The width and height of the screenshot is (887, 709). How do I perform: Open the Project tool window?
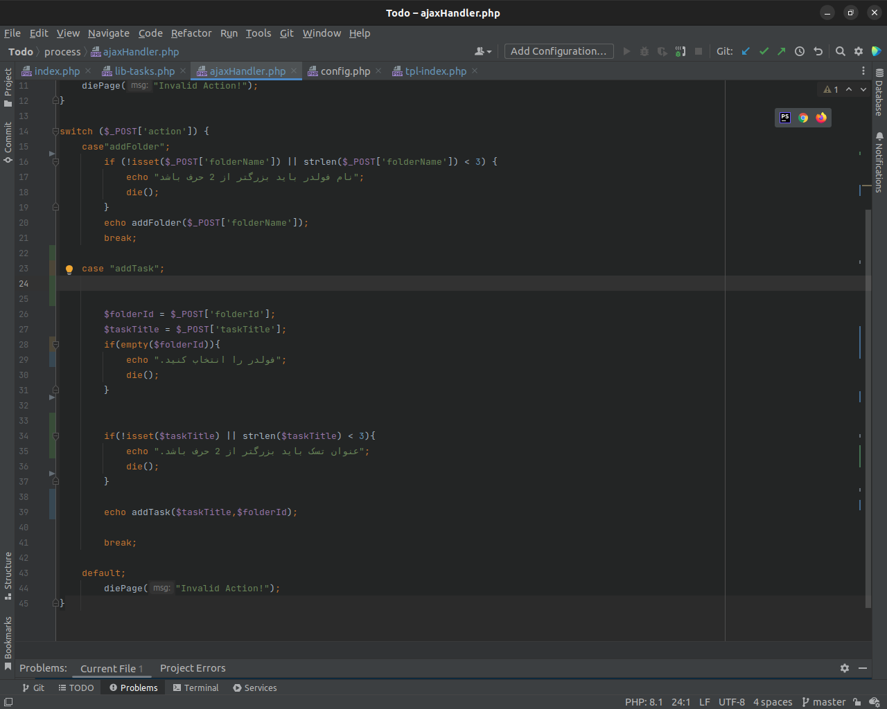click(8, 87)
